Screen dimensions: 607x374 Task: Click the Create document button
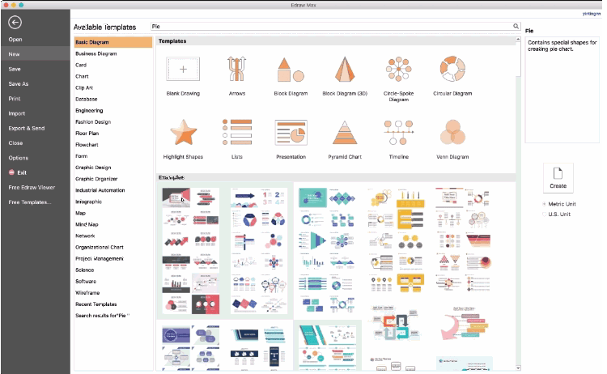tap(558, 178)
